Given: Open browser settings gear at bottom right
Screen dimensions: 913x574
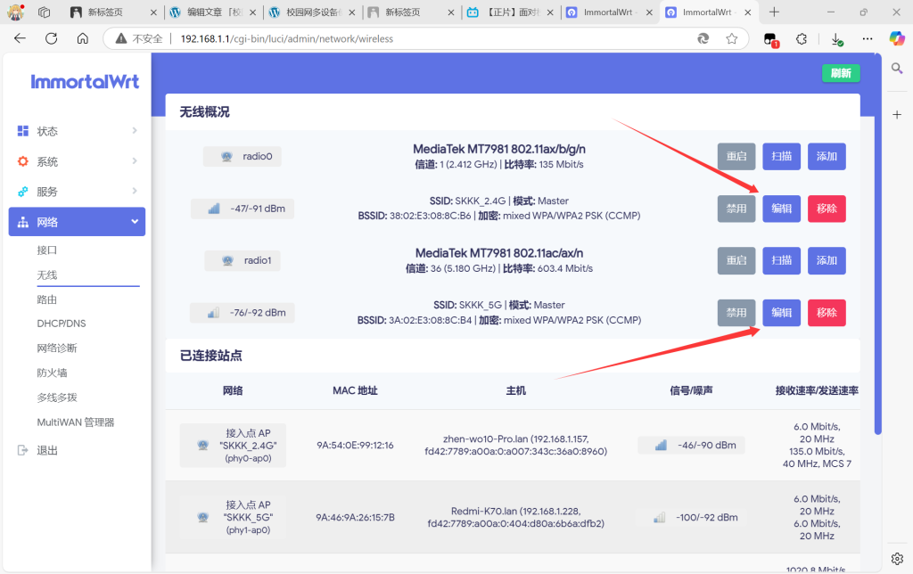Looking at the screenshot, I should tap(897, 558).
